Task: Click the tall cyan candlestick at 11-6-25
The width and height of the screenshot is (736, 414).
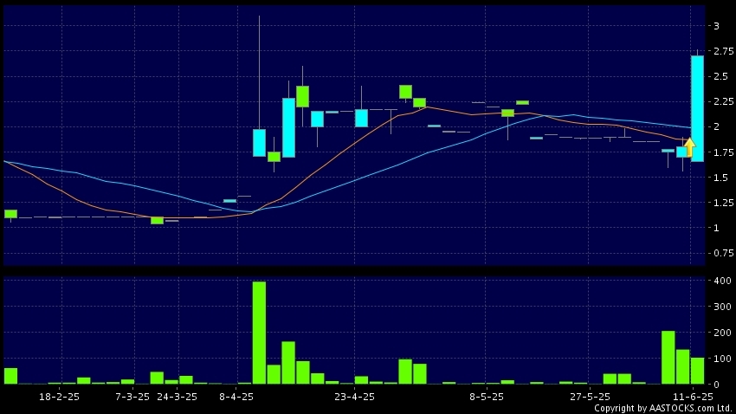Action: (697, 108)
